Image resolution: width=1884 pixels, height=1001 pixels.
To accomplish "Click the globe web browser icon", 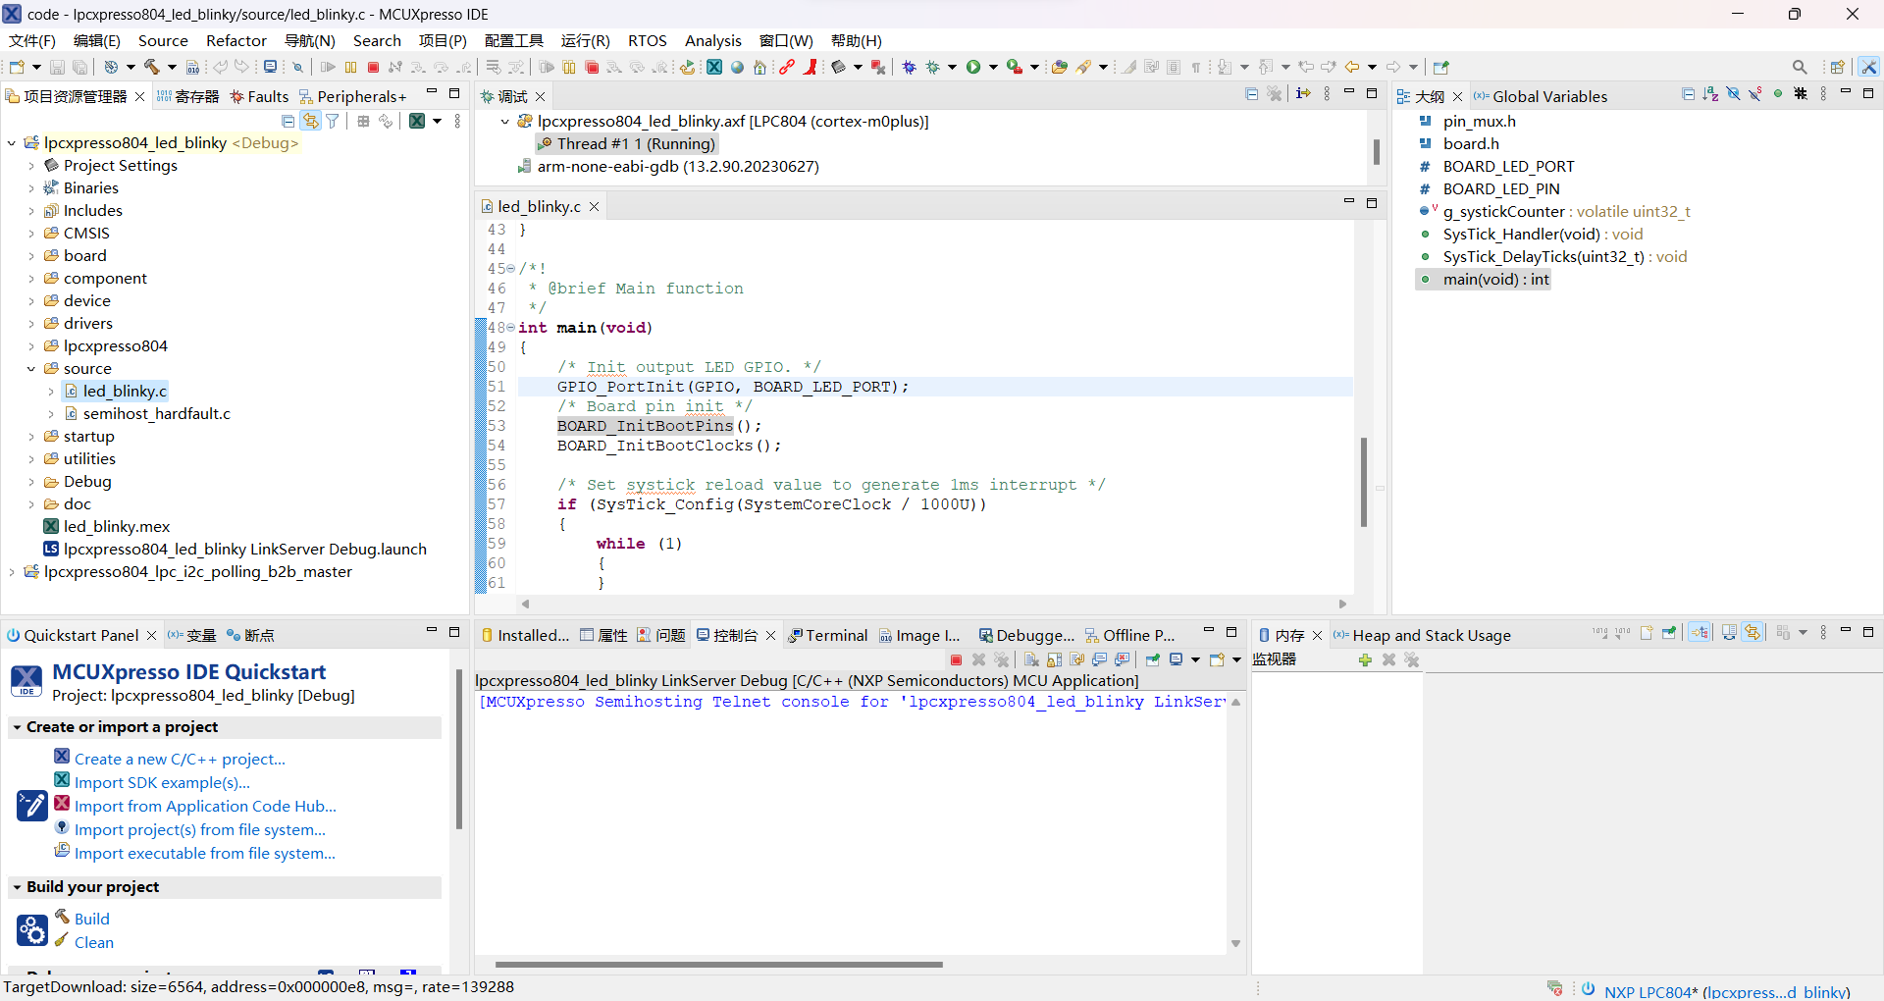I will coord(738,67).
